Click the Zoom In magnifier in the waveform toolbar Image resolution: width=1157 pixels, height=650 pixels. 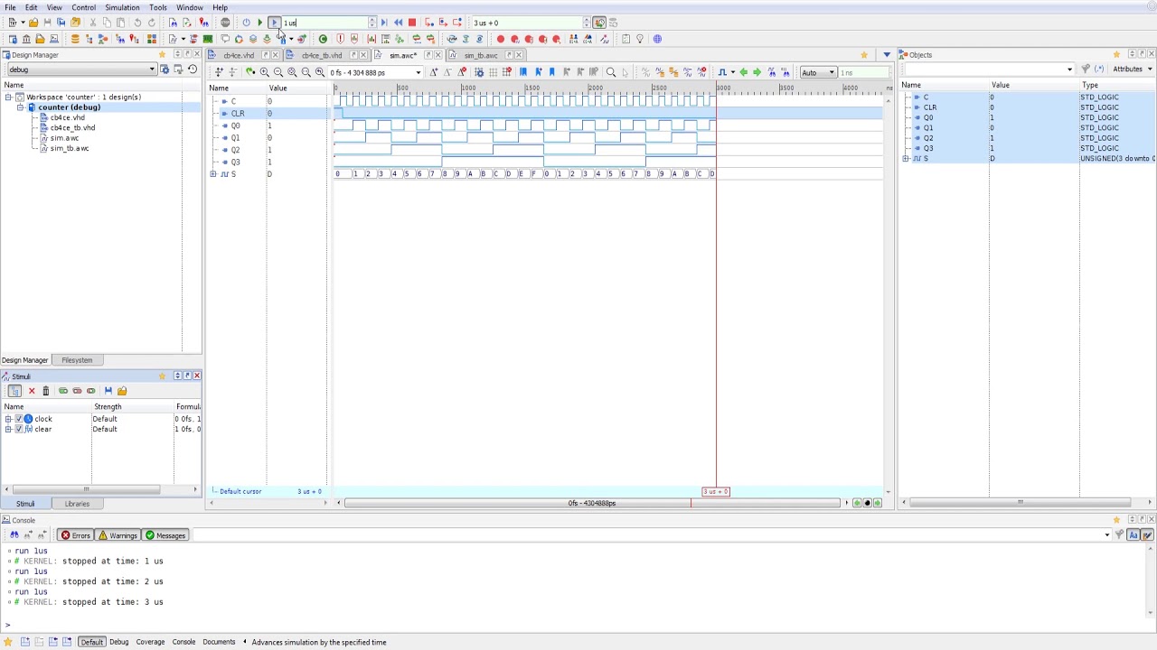(x=264, y=72)
